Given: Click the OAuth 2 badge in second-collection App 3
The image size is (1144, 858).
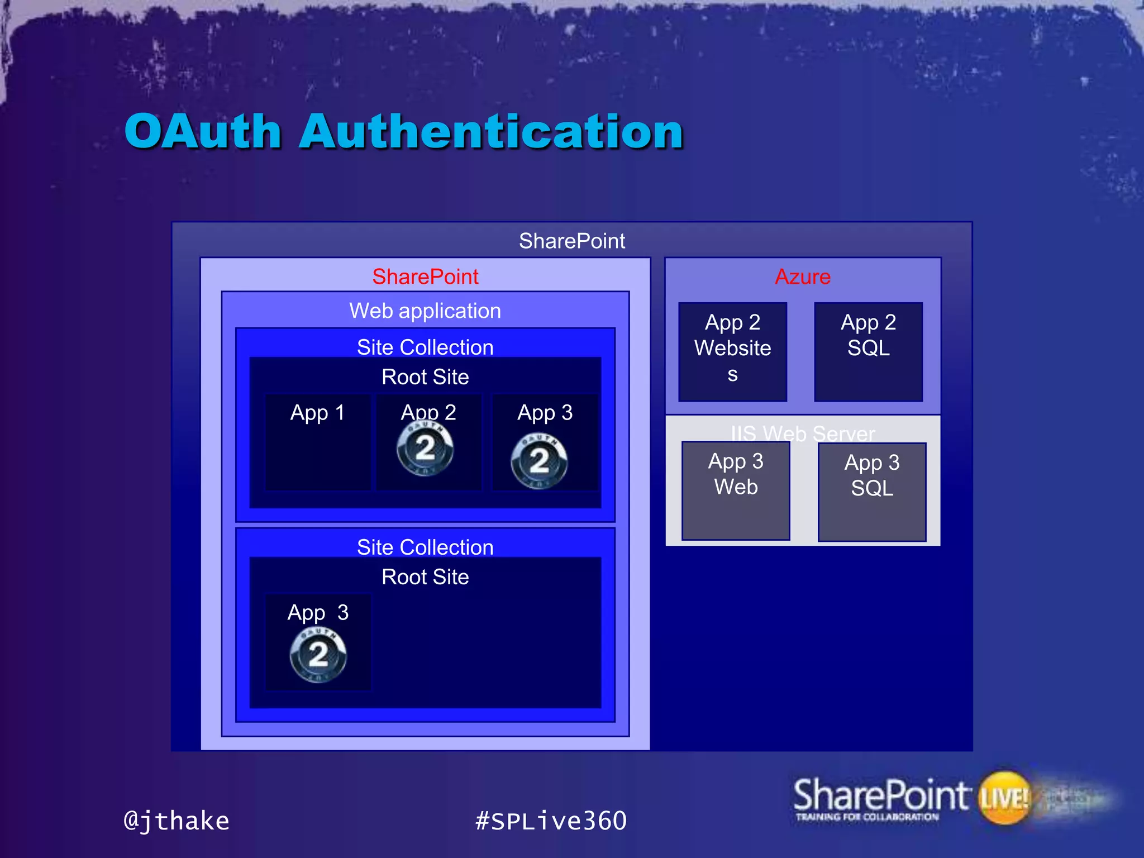Looking at the screenshot, I should 318,654.
